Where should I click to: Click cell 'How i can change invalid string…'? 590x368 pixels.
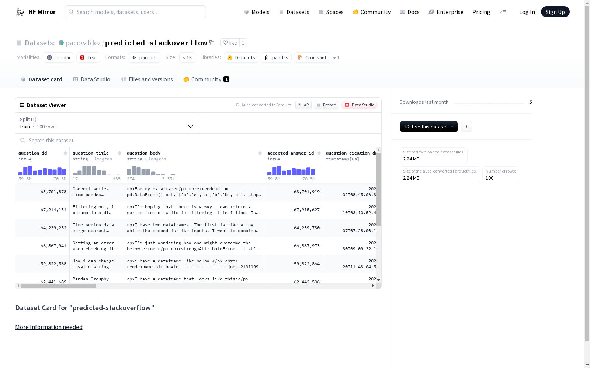[x=97, y=264]
